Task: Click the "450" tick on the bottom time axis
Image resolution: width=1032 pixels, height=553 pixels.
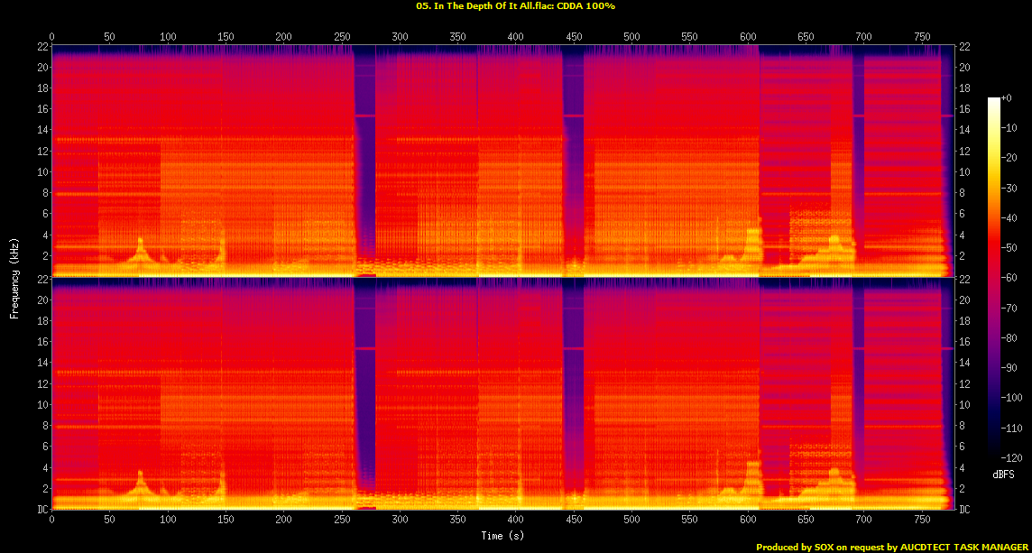Action: [573, 520]
